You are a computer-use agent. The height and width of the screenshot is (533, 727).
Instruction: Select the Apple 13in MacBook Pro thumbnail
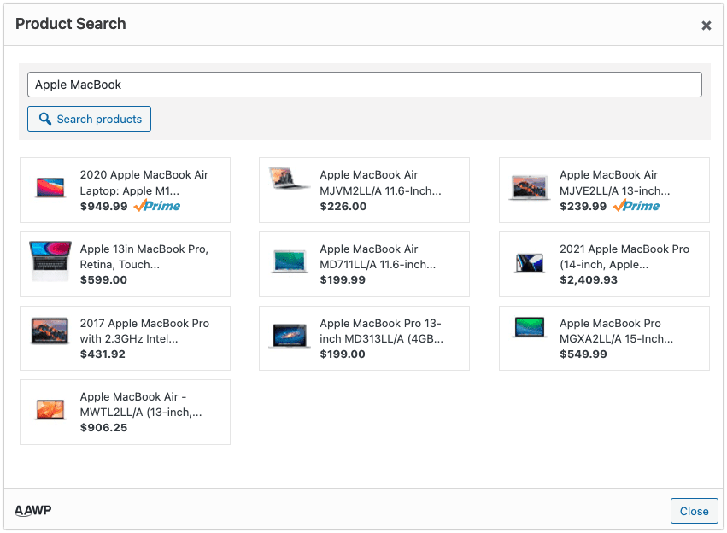pyautogui.click(x=50, y=261)
